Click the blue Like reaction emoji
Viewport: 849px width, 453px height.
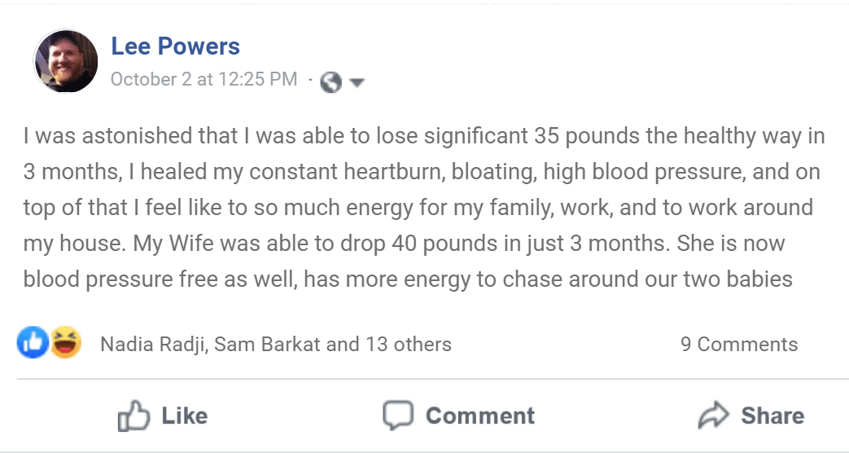click(x=33, y=343)
